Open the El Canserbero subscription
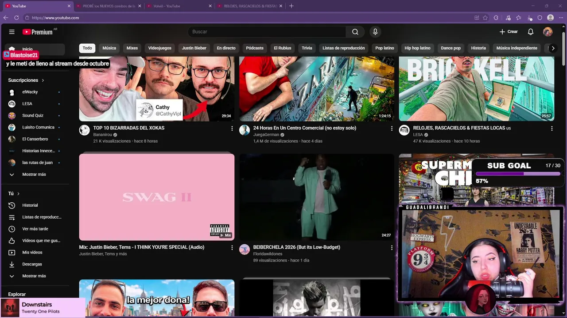Viewport: 567px width, 318px height. point(35,139)
